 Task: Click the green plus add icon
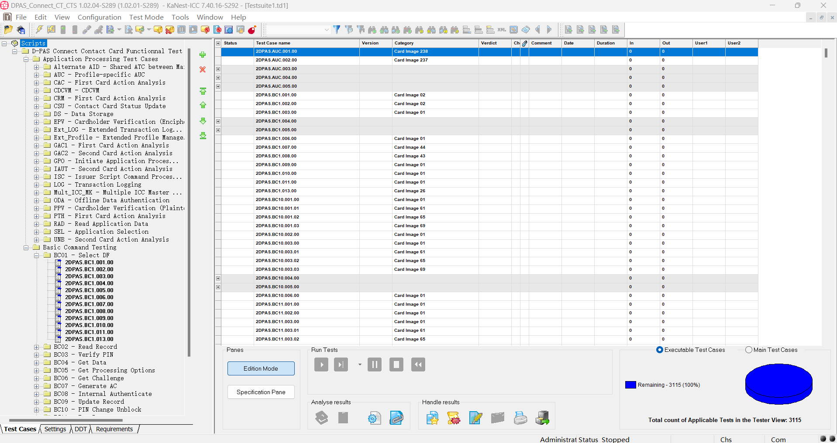pyautogui.click(x=203, y=55)
